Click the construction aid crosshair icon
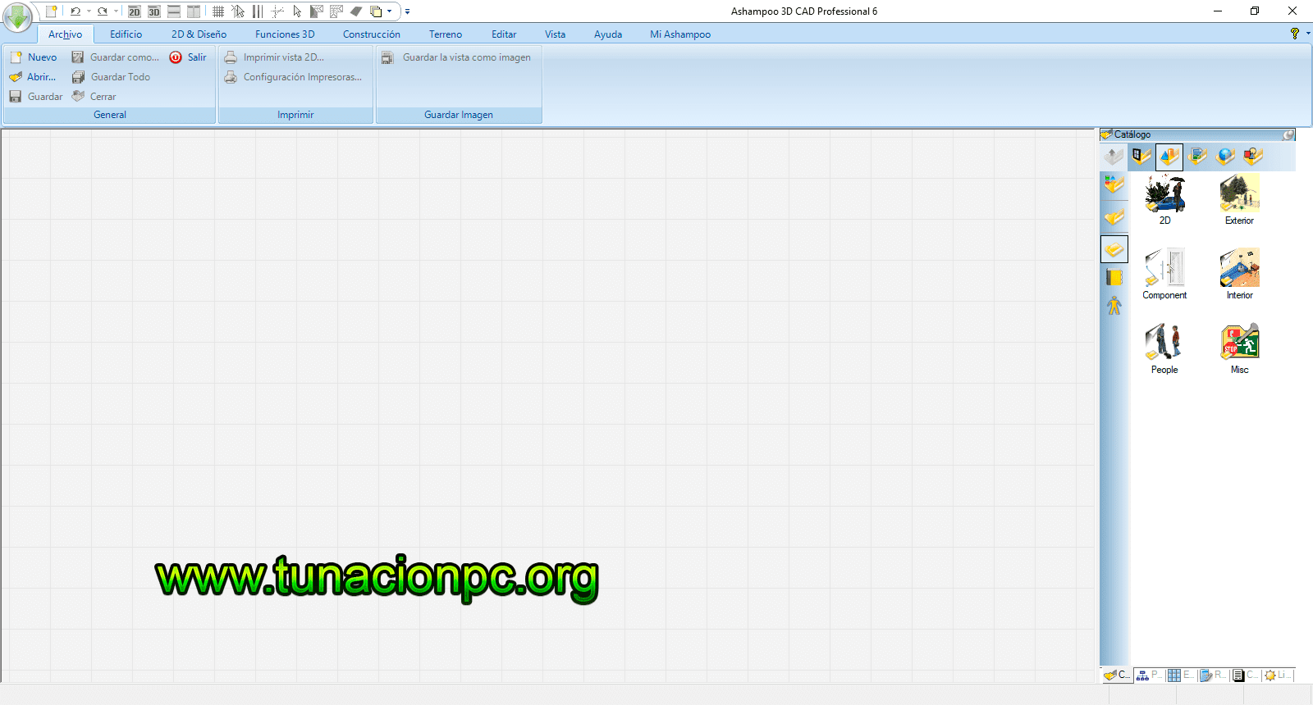The height and width of the screenshot is (705, 1313). [277, 11]
